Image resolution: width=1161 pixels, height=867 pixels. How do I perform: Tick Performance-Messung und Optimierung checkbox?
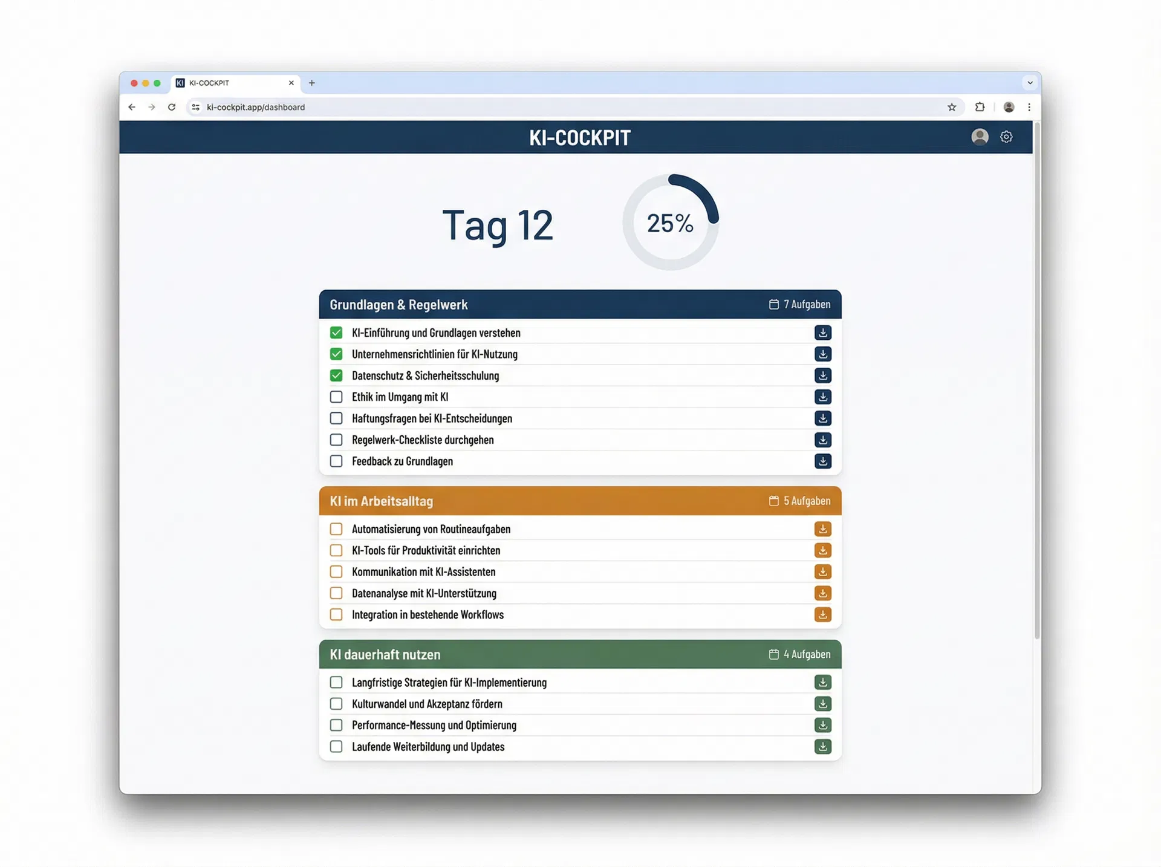336,726
